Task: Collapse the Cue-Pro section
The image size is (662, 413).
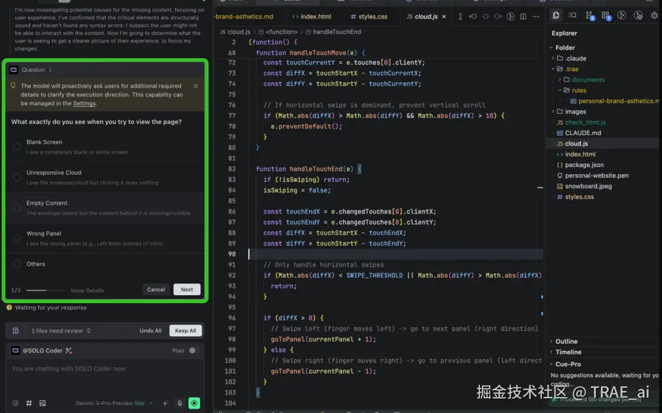Action: click(x=551, y=364)
